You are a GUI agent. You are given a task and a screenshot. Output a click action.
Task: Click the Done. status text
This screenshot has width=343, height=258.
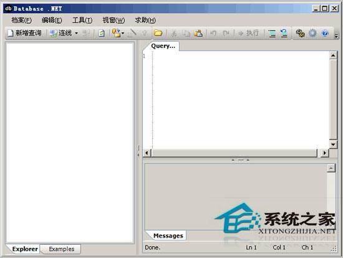tap(152, 247)
